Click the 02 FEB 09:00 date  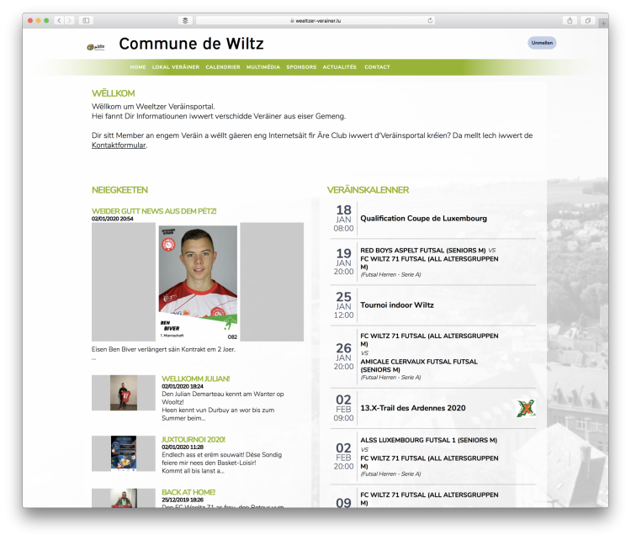point(343,408)
